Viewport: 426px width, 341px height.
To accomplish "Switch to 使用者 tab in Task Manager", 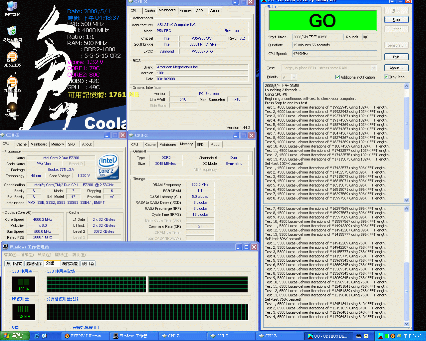I will (88, 263).
